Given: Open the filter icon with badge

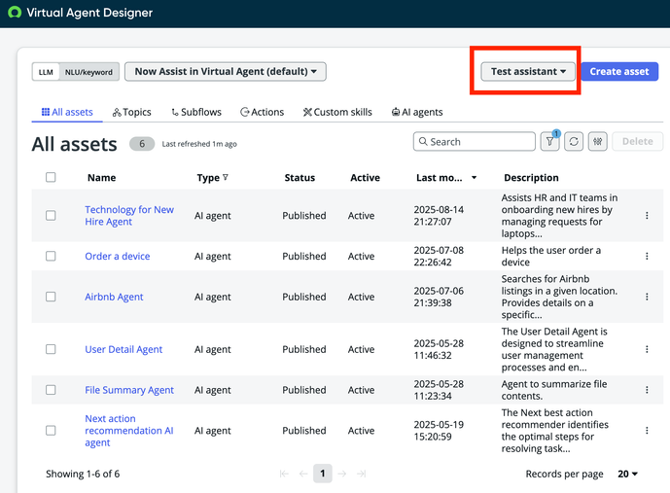Looking at the screenshot, I should coord(550,142).
